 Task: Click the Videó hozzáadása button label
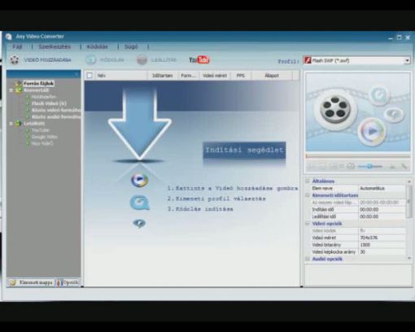pyautogui.click(x=48, y=60)
